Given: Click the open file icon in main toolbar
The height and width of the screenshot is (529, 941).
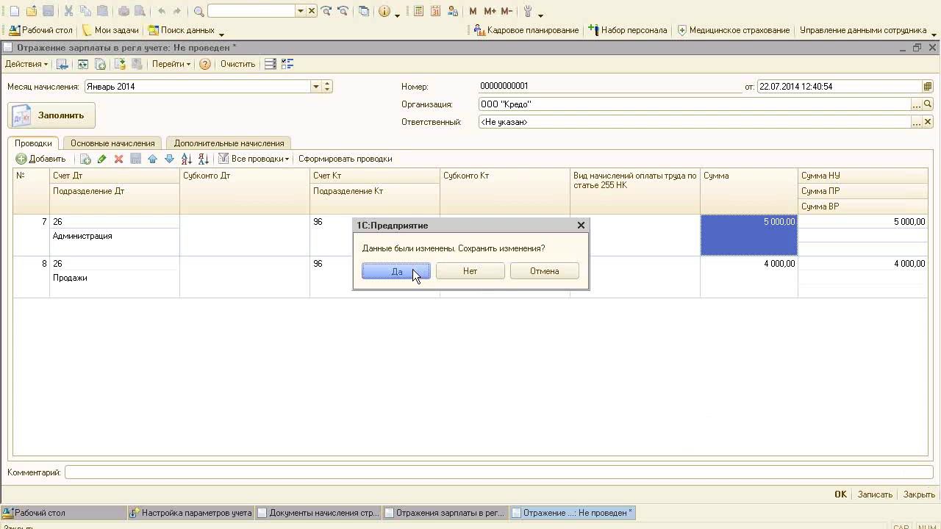Looking at the screenshot, I should (x=32, y=11).
